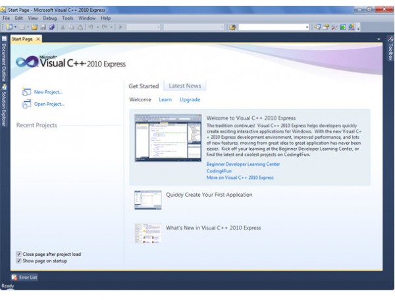
Task: Click the Document Outline icon on left sidebar
Action: coord(4,39)
